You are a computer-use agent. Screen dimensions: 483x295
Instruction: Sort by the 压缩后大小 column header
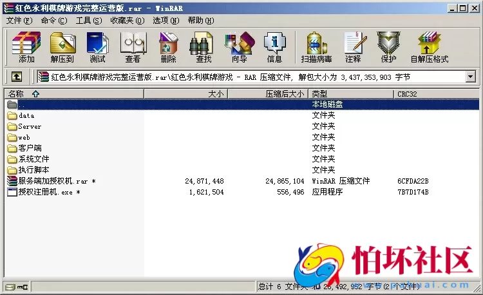pos(268,93)
